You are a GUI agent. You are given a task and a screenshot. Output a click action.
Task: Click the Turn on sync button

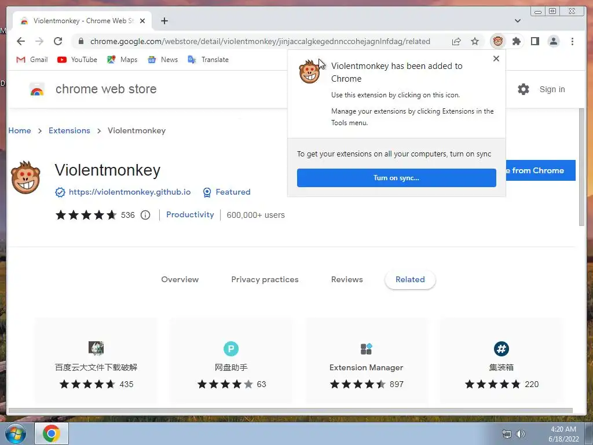[x=396, y=178]
